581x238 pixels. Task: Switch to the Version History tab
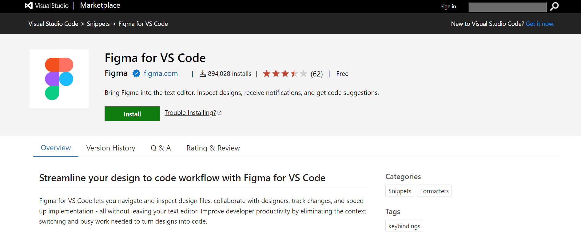pyautogui.click(x=111, y=148)
